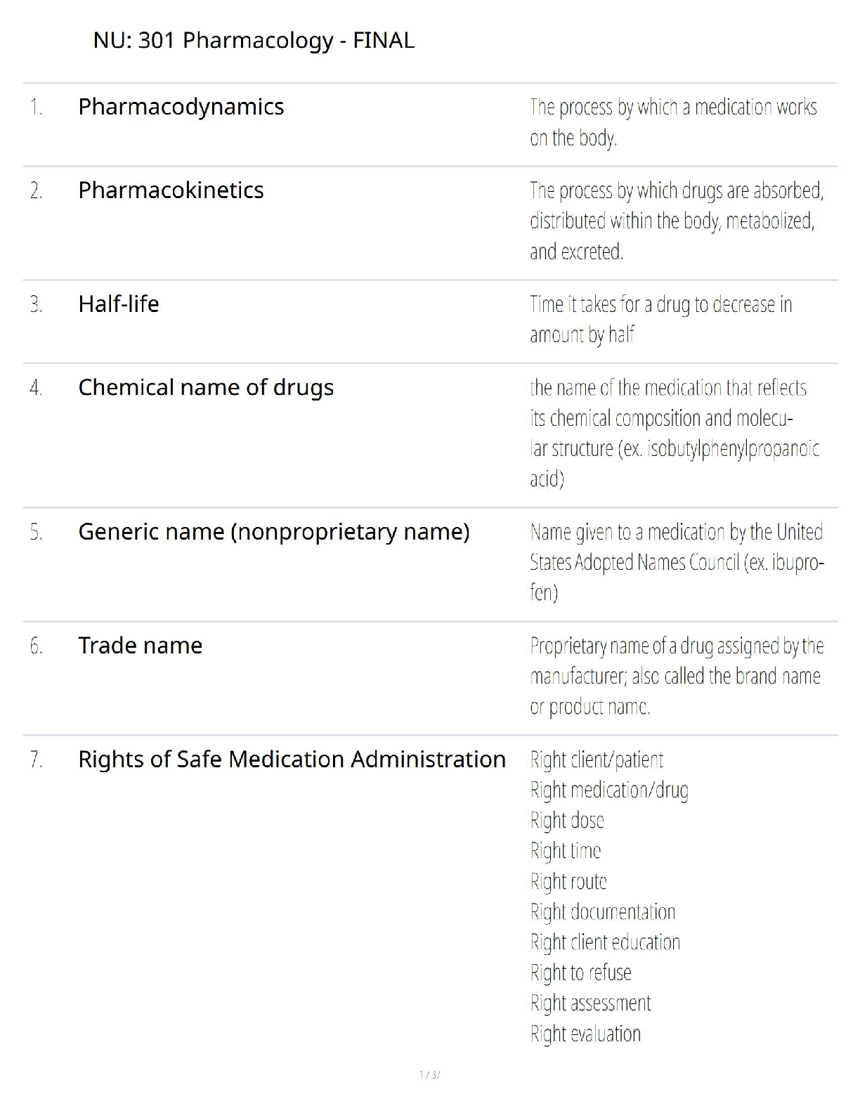This screenshot has width=860, height=1113.
Task: Click the Pharmacodynamics definition text
Action: point(672,122)
